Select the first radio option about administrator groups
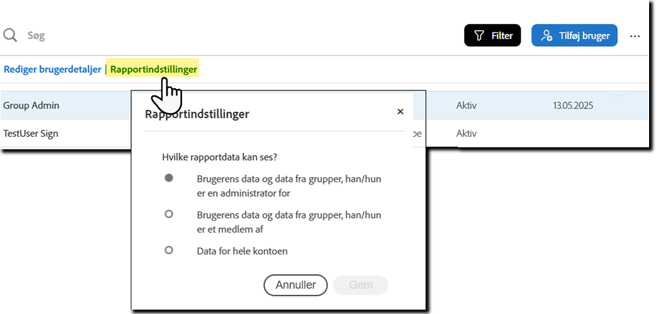The image size is (664, 314). click(x=169, y=178)
